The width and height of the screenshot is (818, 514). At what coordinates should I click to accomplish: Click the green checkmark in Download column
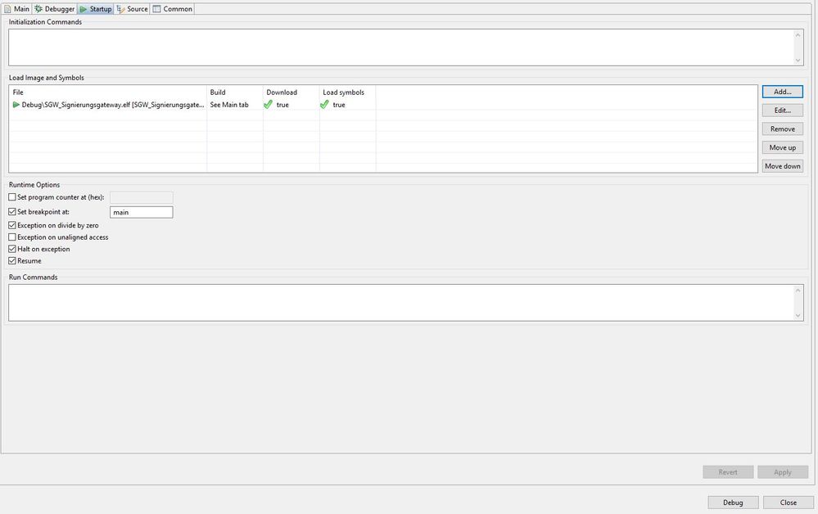point(268,104)
